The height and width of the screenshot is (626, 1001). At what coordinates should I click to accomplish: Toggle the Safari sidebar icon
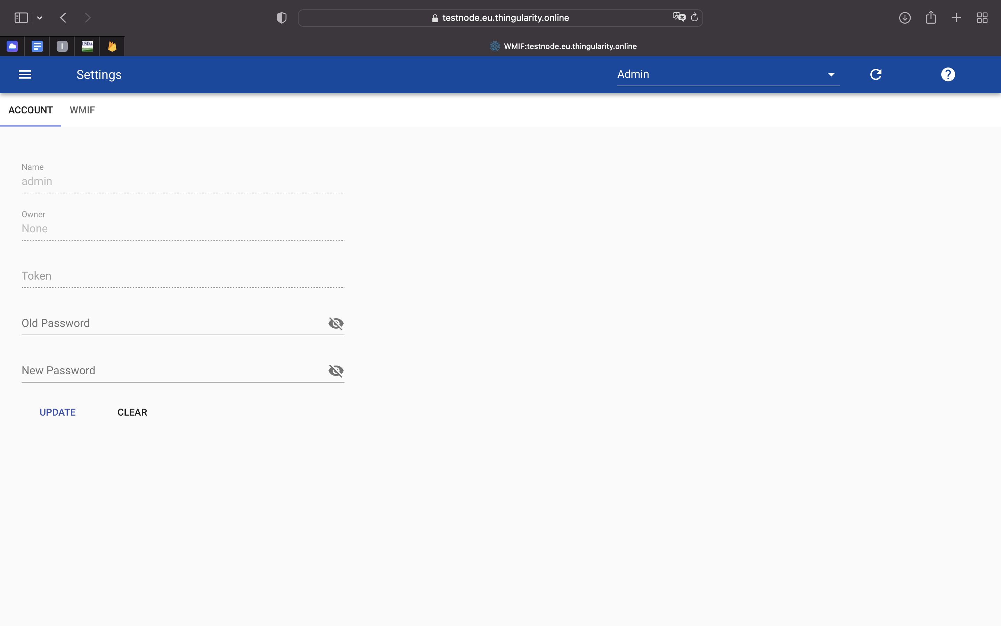tap(21, 18)
